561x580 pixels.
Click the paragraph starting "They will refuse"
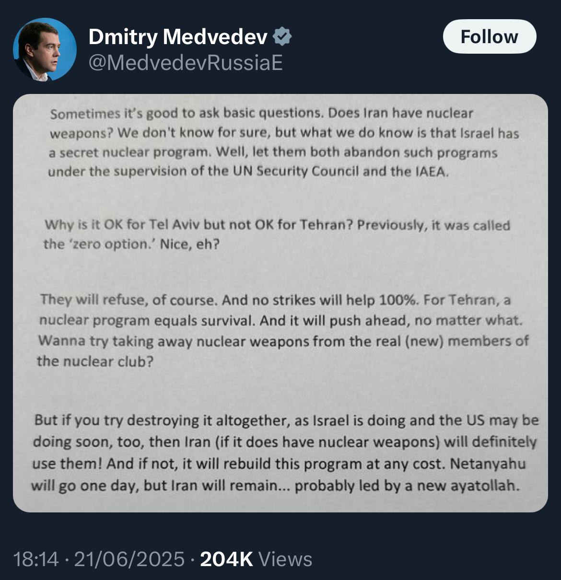click(282, 330)
